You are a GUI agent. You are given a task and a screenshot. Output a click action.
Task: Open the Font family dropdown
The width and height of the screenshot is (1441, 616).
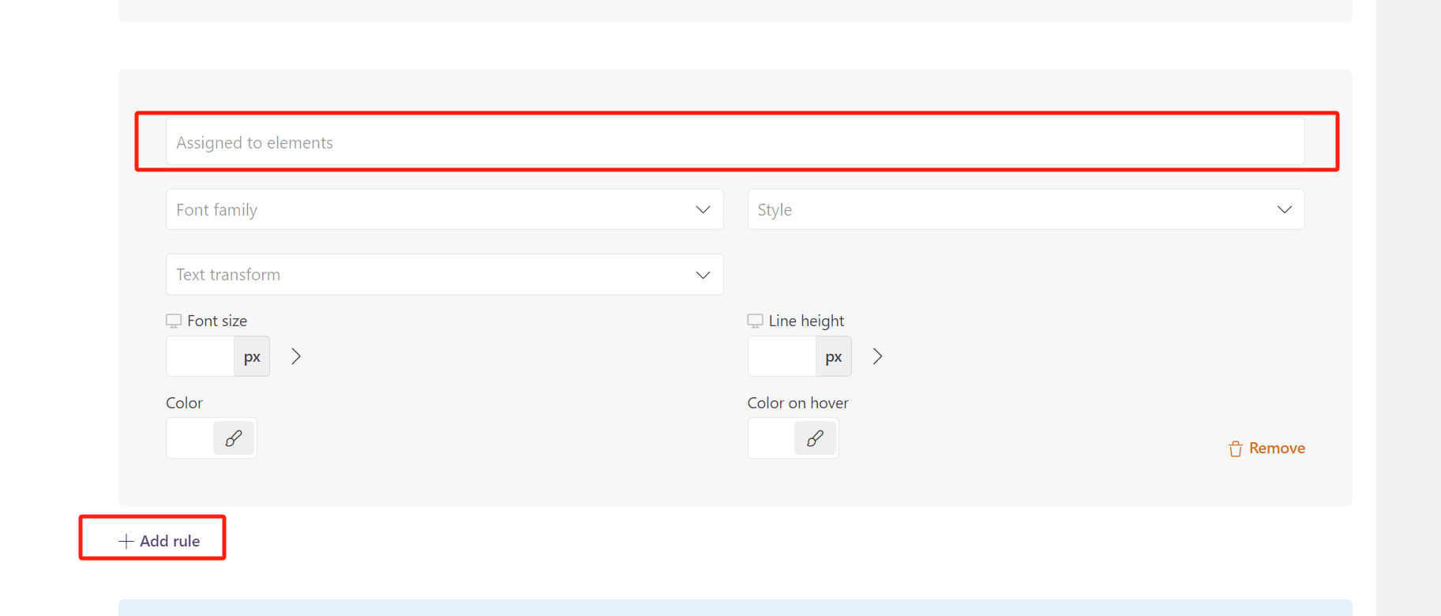click(x=444, y=210)
